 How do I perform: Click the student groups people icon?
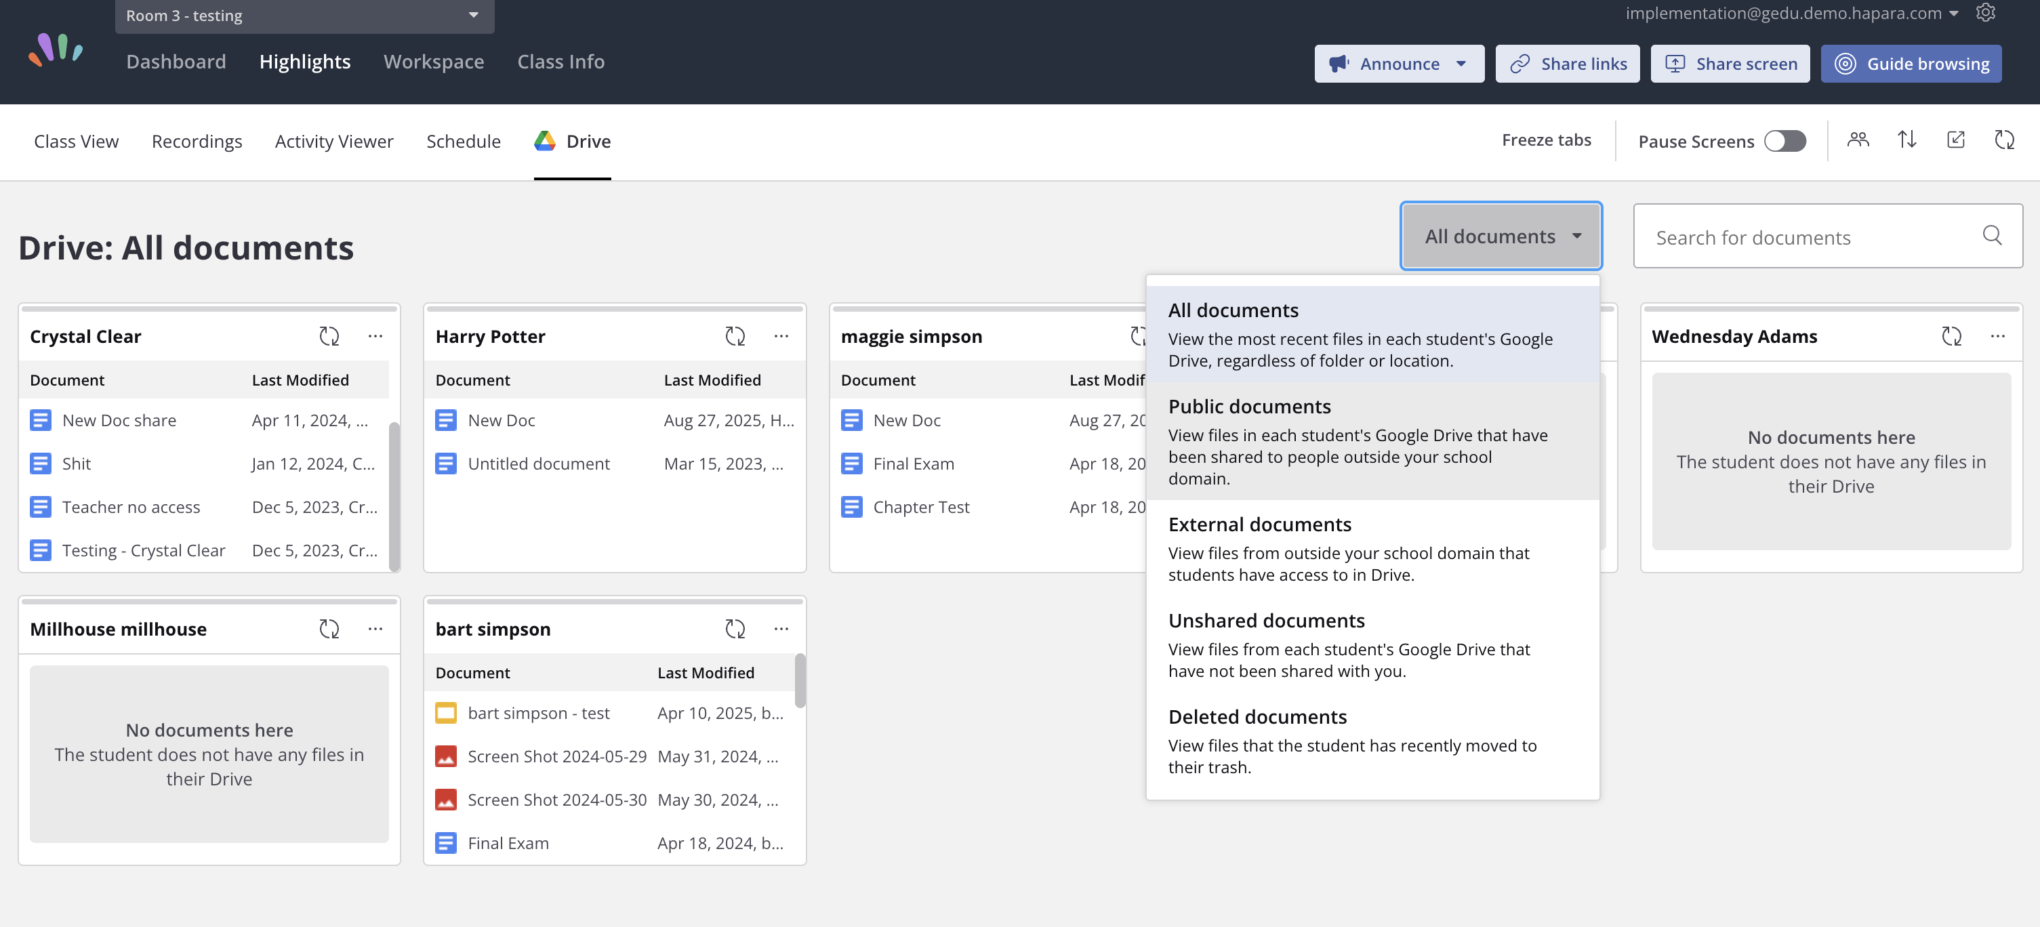pyautogui.click(x=1858, y=140)
